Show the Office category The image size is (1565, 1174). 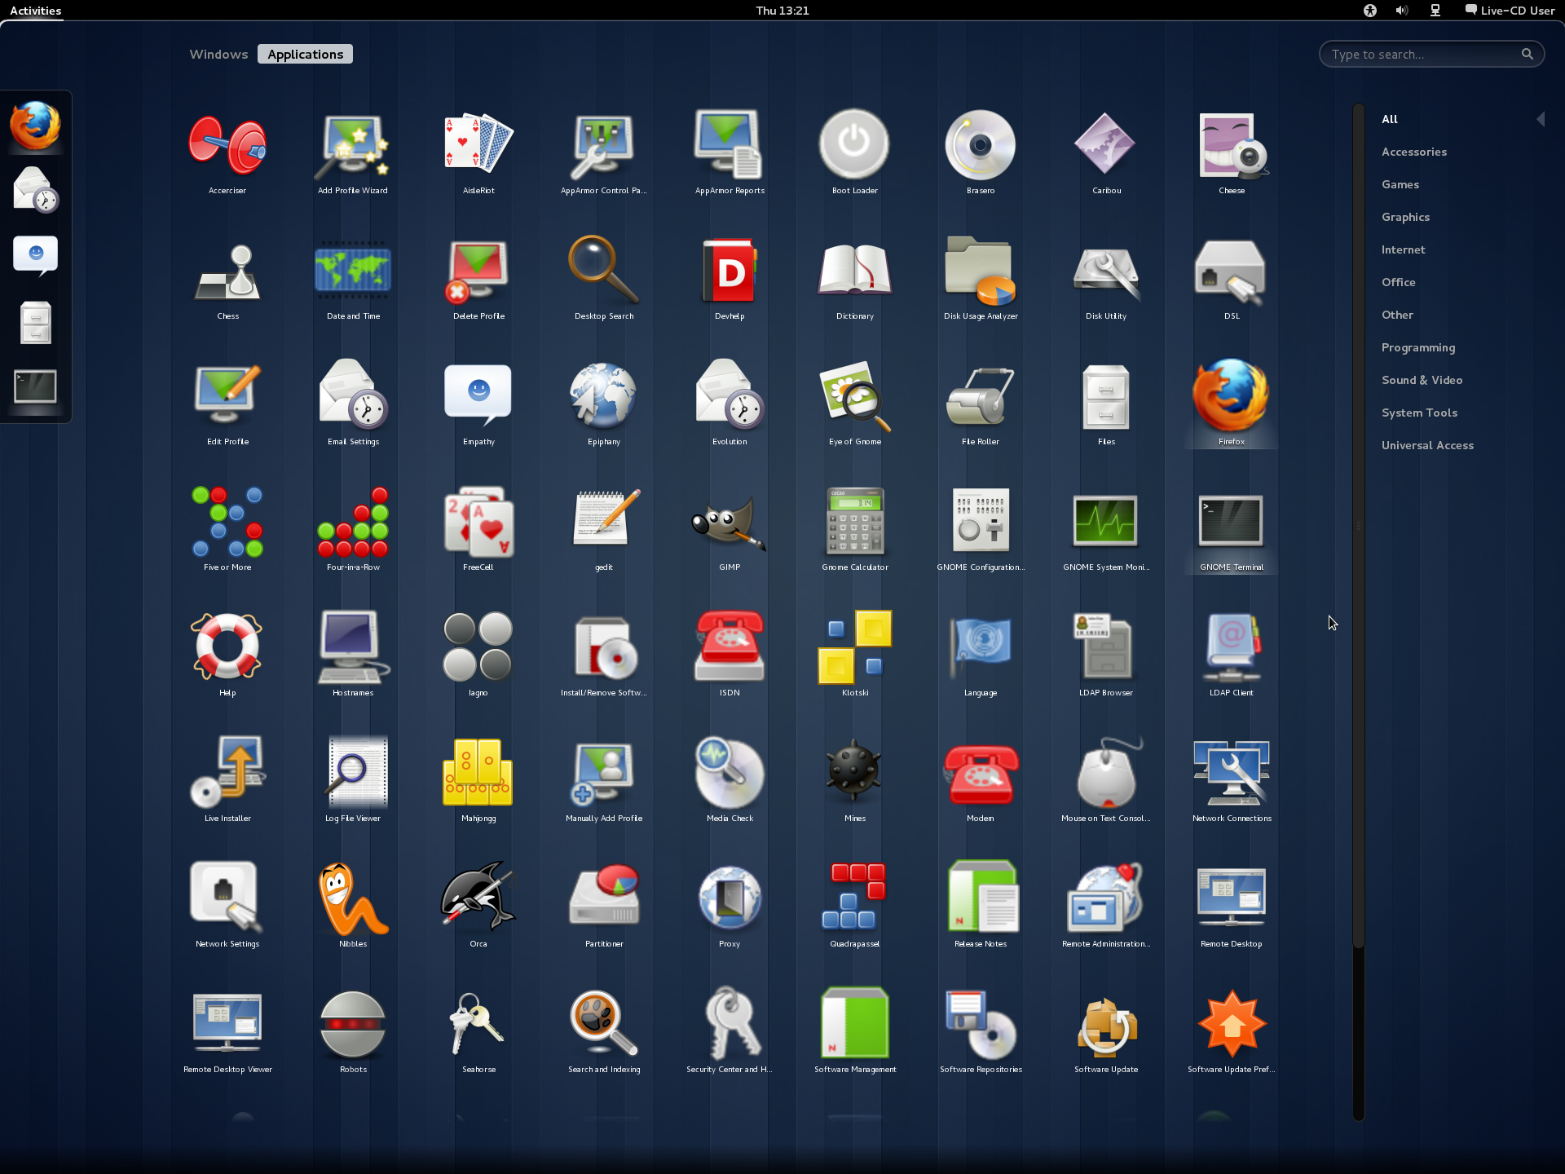click(x=1398, y=282)
